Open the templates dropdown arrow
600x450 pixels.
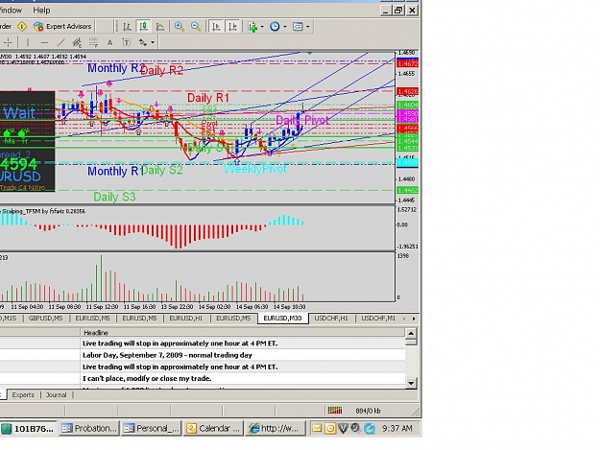tap(307, 27)
